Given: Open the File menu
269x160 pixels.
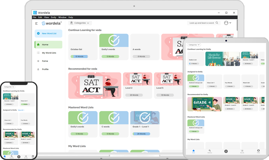Looking at the screenshot, I should [x=35, y=17].
